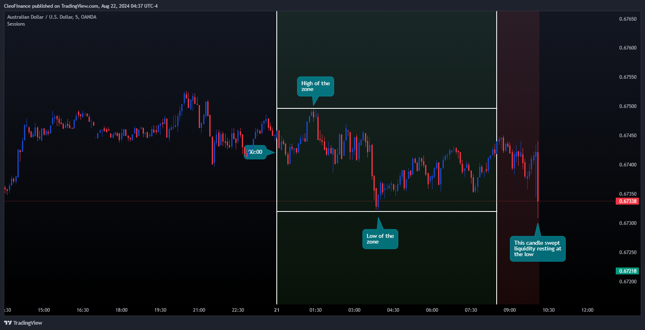This screenshot has height=330, width=645.
Task: Click the '21' date label on time axis
Action: coord(277,310)
